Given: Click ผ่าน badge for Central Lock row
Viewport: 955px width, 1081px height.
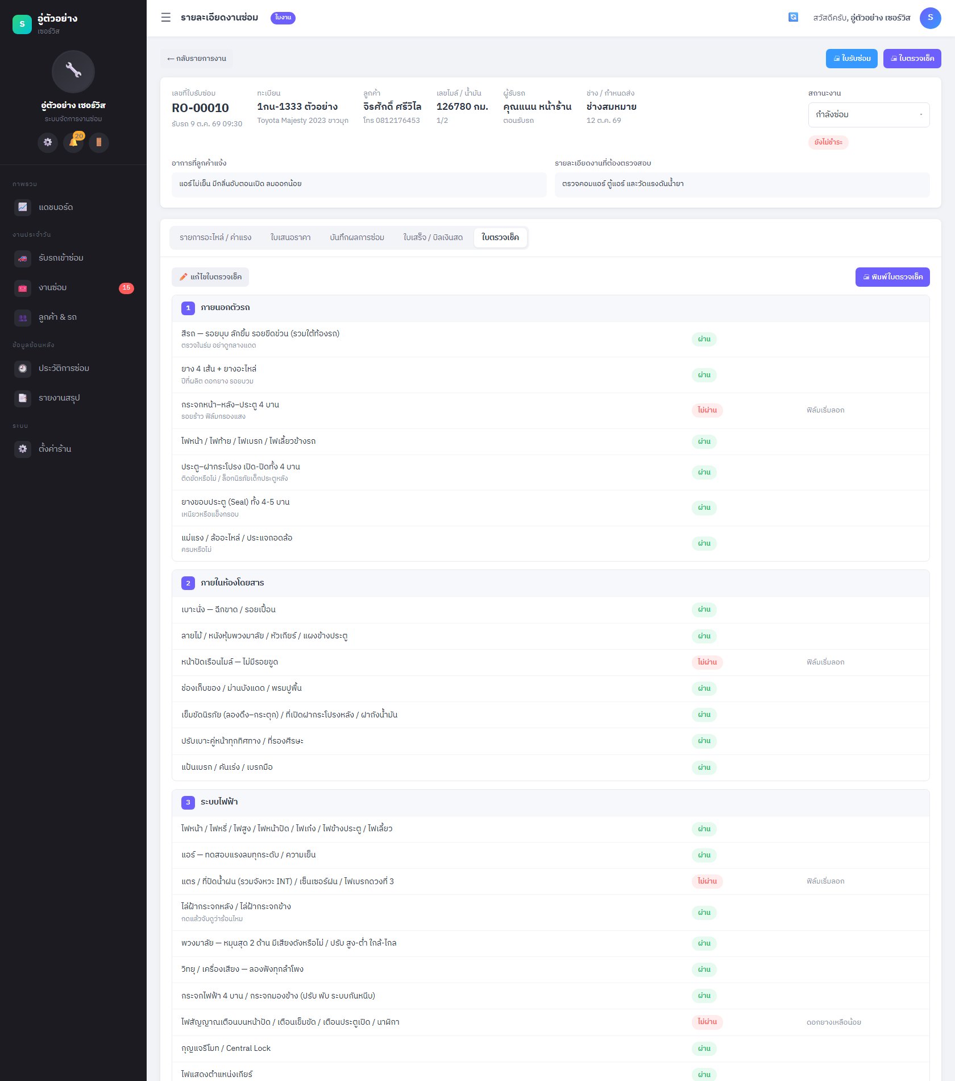Looking at the screenshot, I should tap(704, 1049).
